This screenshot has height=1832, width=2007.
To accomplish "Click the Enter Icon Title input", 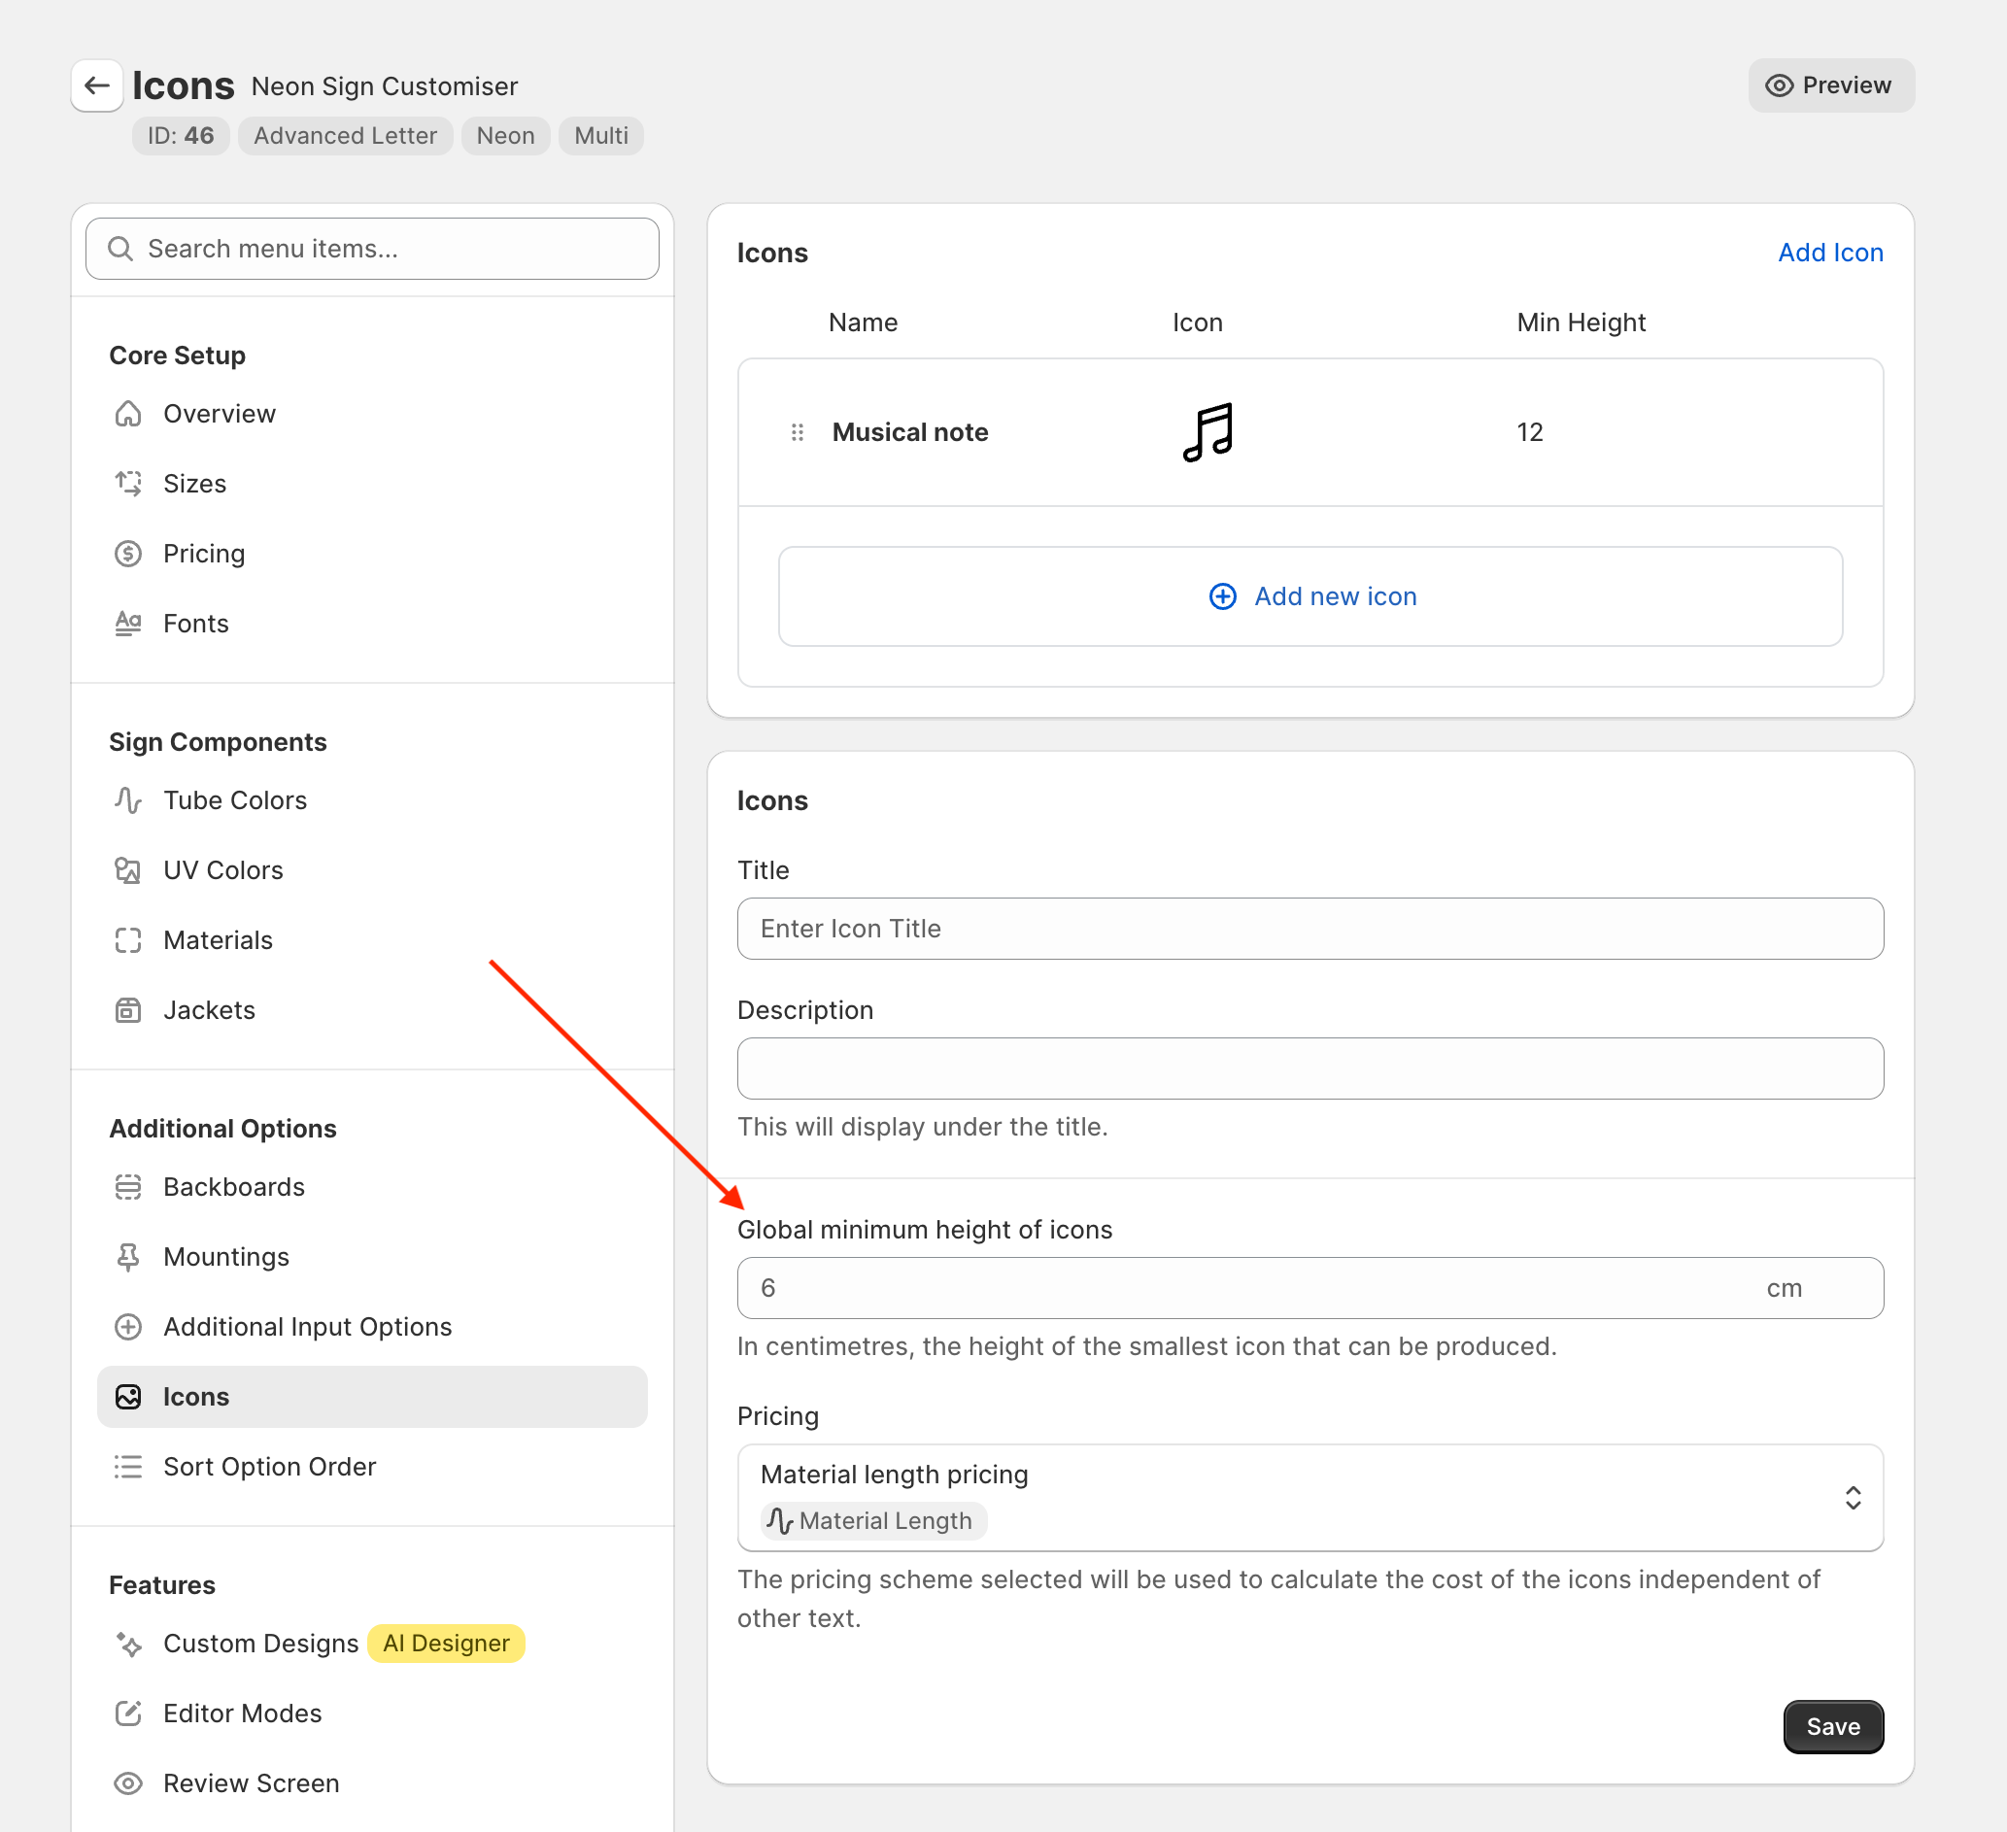I will pyautogui.click(x=1310, y=929).
